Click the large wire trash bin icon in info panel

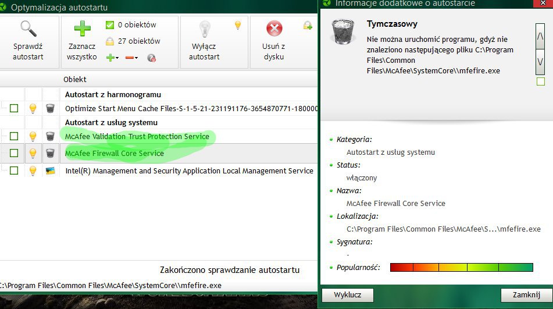click(x=343, y=32)
